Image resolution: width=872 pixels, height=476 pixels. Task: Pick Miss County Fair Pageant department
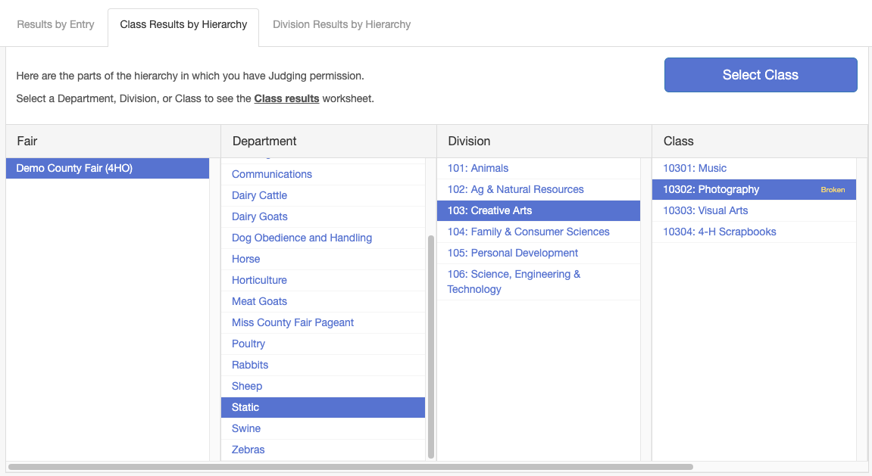[292, 322]
